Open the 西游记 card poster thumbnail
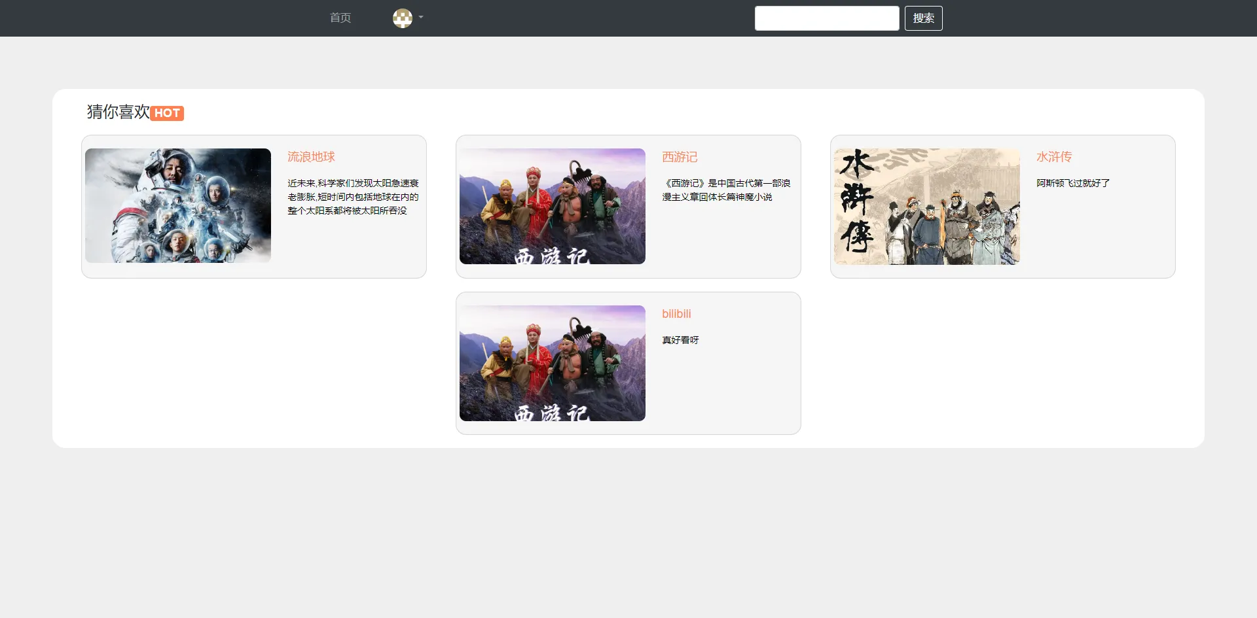The image size is (1257, 618). tap(553, 206)
